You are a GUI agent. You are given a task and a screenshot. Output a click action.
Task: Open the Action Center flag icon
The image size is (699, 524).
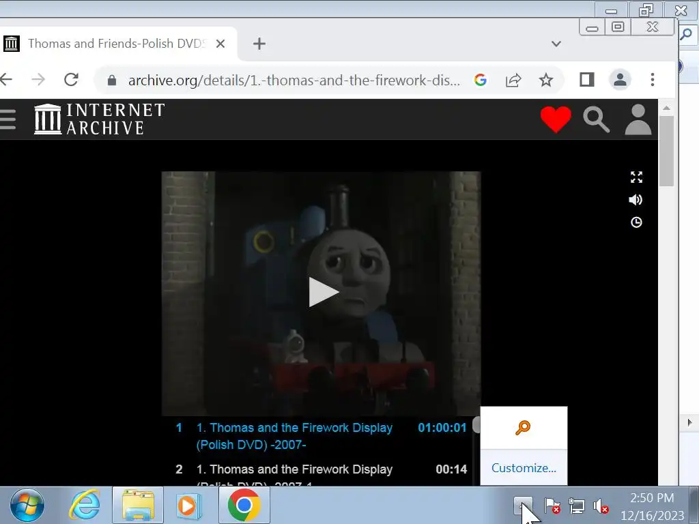(552, 506)
